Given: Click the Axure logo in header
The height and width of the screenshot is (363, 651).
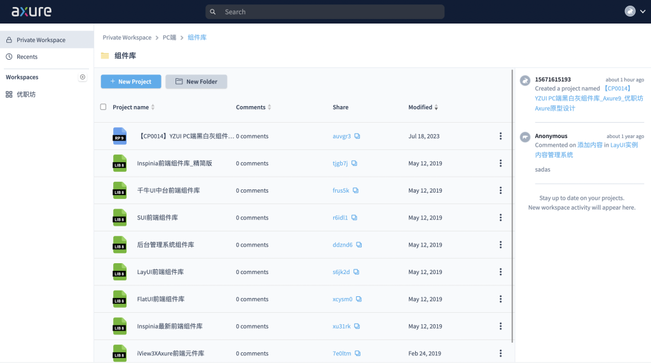Looking at the screenshot, I should click(32, 11).
